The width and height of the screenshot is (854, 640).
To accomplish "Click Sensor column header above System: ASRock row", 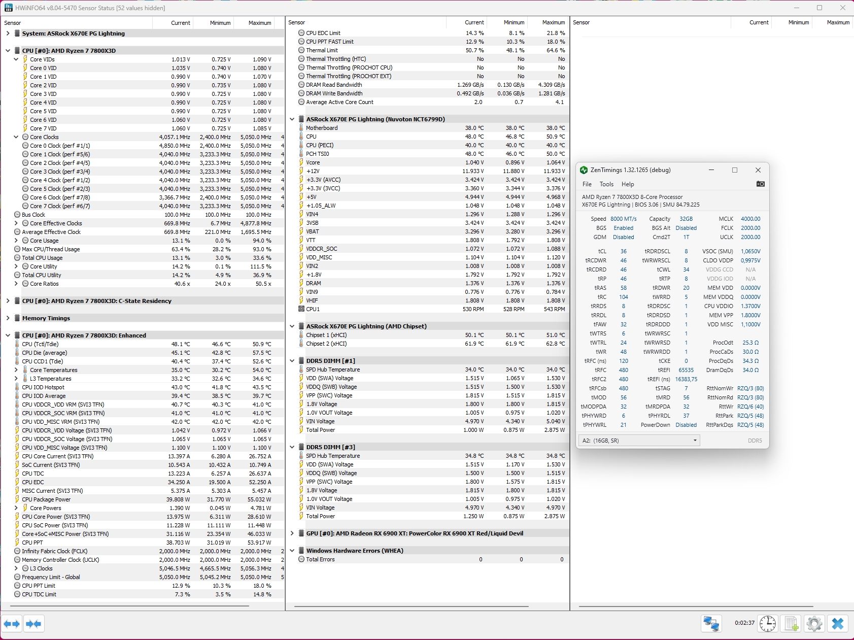I will (x=77, y=23).
